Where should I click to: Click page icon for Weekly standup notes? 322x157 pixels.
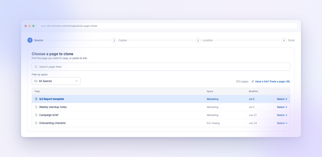36,107
